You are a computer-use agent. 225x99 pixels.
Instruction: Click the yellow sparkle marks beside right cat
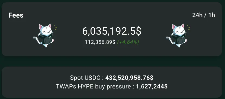189,27
